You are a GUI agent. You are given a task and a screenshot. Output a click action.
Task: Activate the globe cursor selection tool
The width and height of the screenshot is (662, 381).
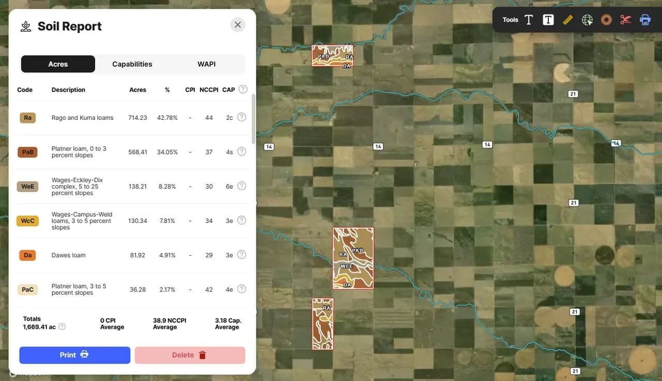587,20
